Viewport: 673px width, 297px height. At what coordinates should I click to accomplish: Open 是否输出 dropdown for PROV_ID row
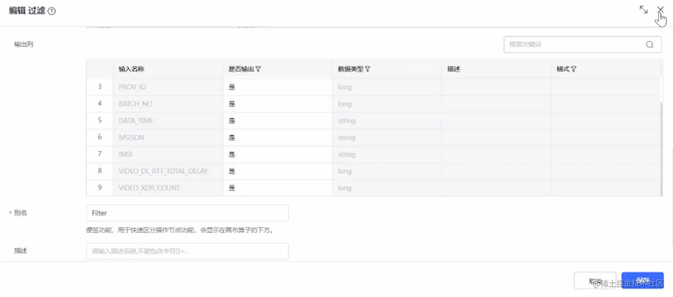pyautogui.click(x=278, y=87)
